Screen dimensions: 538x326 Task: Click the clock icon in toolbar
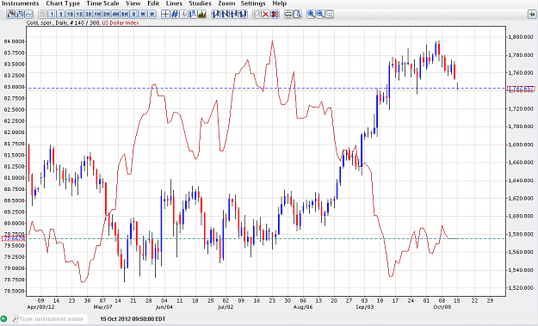tap(184, 14)
